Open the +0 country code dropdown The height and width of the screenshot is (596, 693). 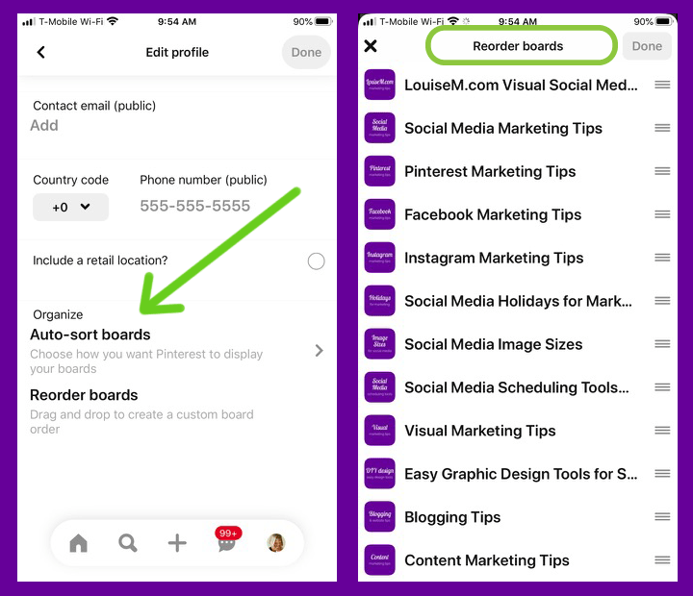pyautogui.click(x=70, y=207)
